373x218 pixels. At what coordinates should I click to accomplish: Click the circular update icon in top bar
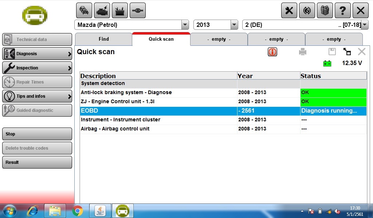[x=307, y=11]
